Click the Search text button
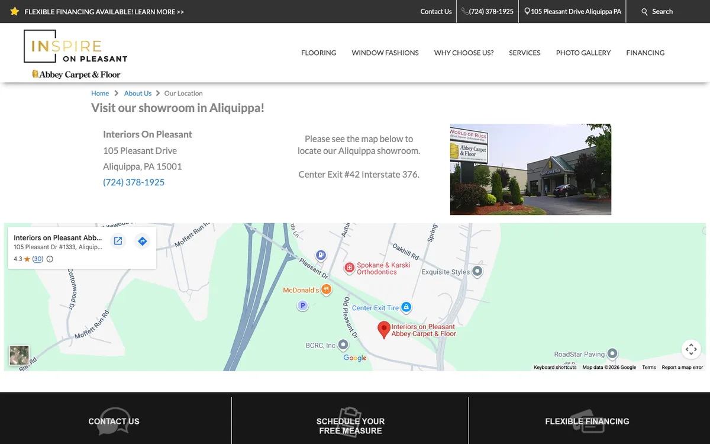 (662, 11)
